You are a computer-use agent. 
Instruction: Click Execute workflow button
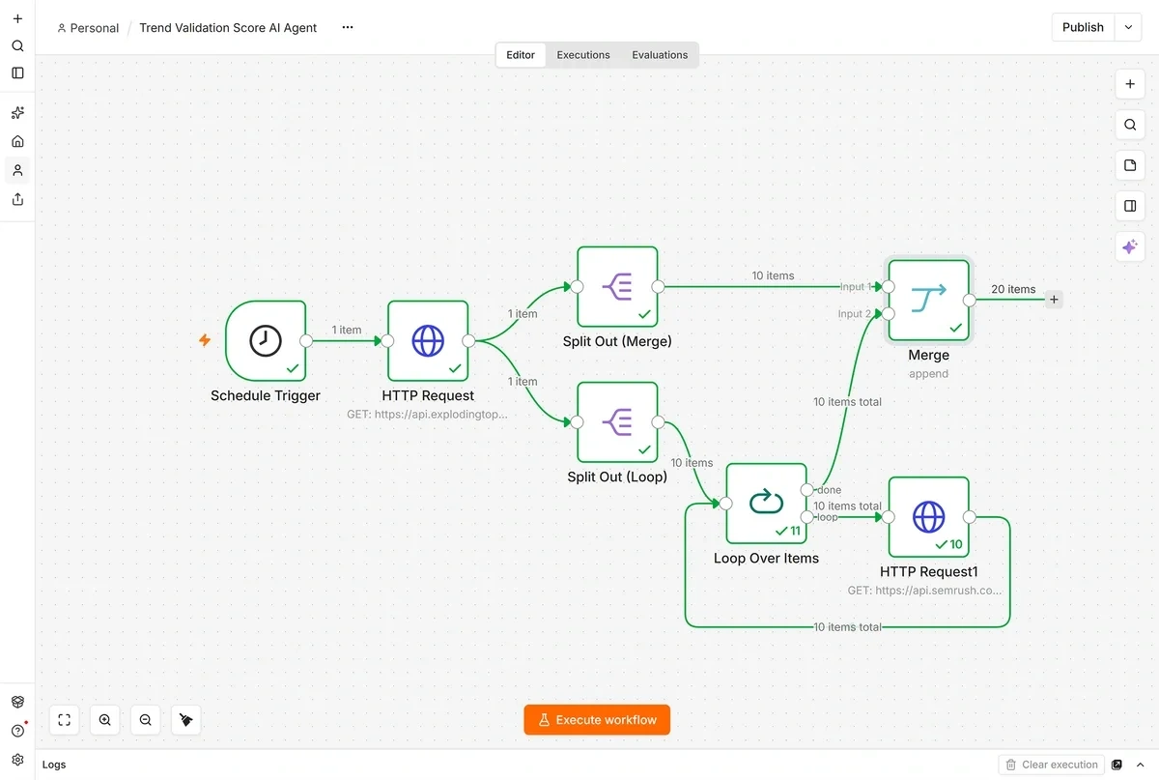coord(597,720)
